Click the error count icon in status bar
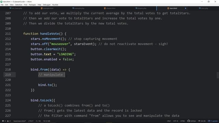Viewport: 219px width, 123px height. click(3, 121)
